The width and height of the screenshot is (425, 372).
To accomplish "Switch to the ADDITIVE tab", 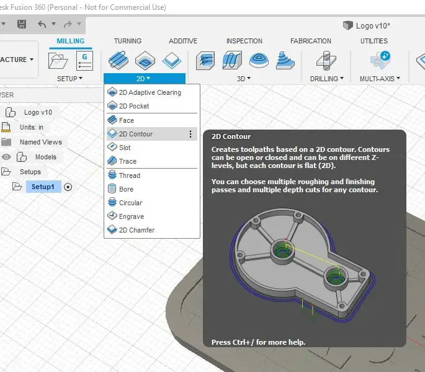I will click(183, 41).
